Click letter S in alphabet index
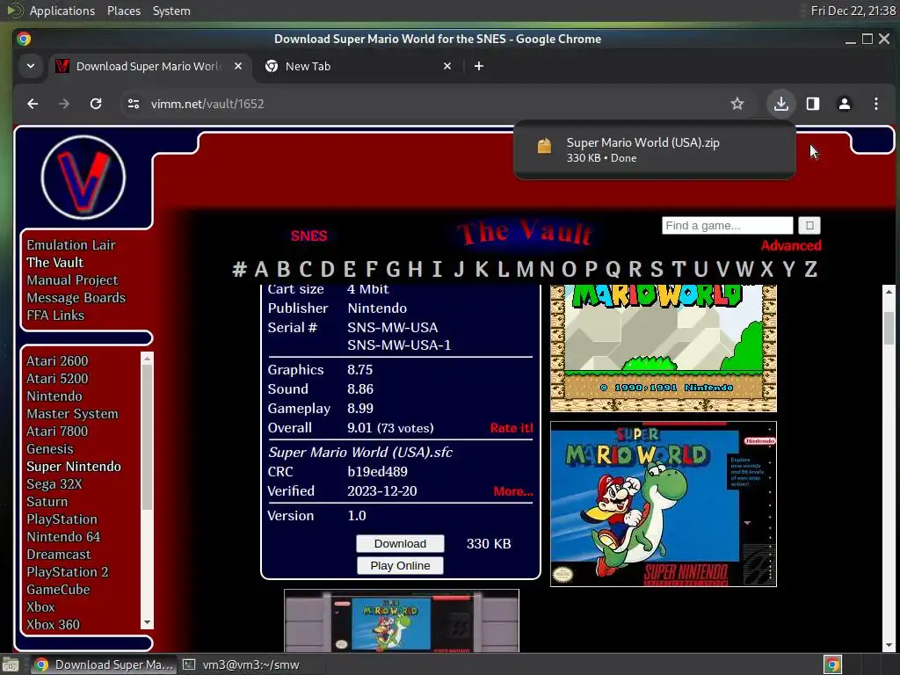This screenshot has width=900, height=675. [x=657, y=269]
